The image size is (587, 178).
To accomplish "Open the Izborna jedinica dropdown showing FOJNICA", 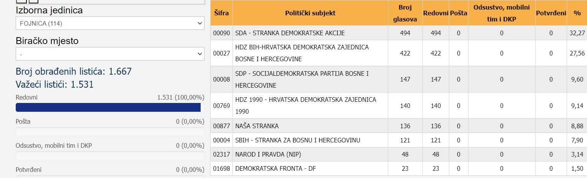I will click(110, 23).
